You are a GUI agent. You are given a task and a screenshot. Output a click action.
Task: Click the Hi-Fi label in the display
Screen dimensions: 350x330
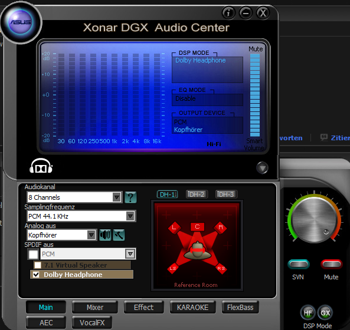tap(214, 144)
